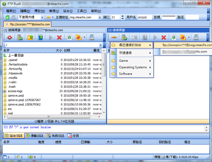
Task: Switch to local computer icon in right pane
Action: point(196,37)
